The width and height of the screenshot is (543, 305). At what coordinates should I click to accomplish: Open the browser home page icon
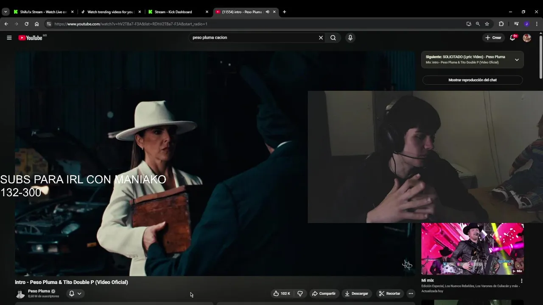(x=36, y=24)
